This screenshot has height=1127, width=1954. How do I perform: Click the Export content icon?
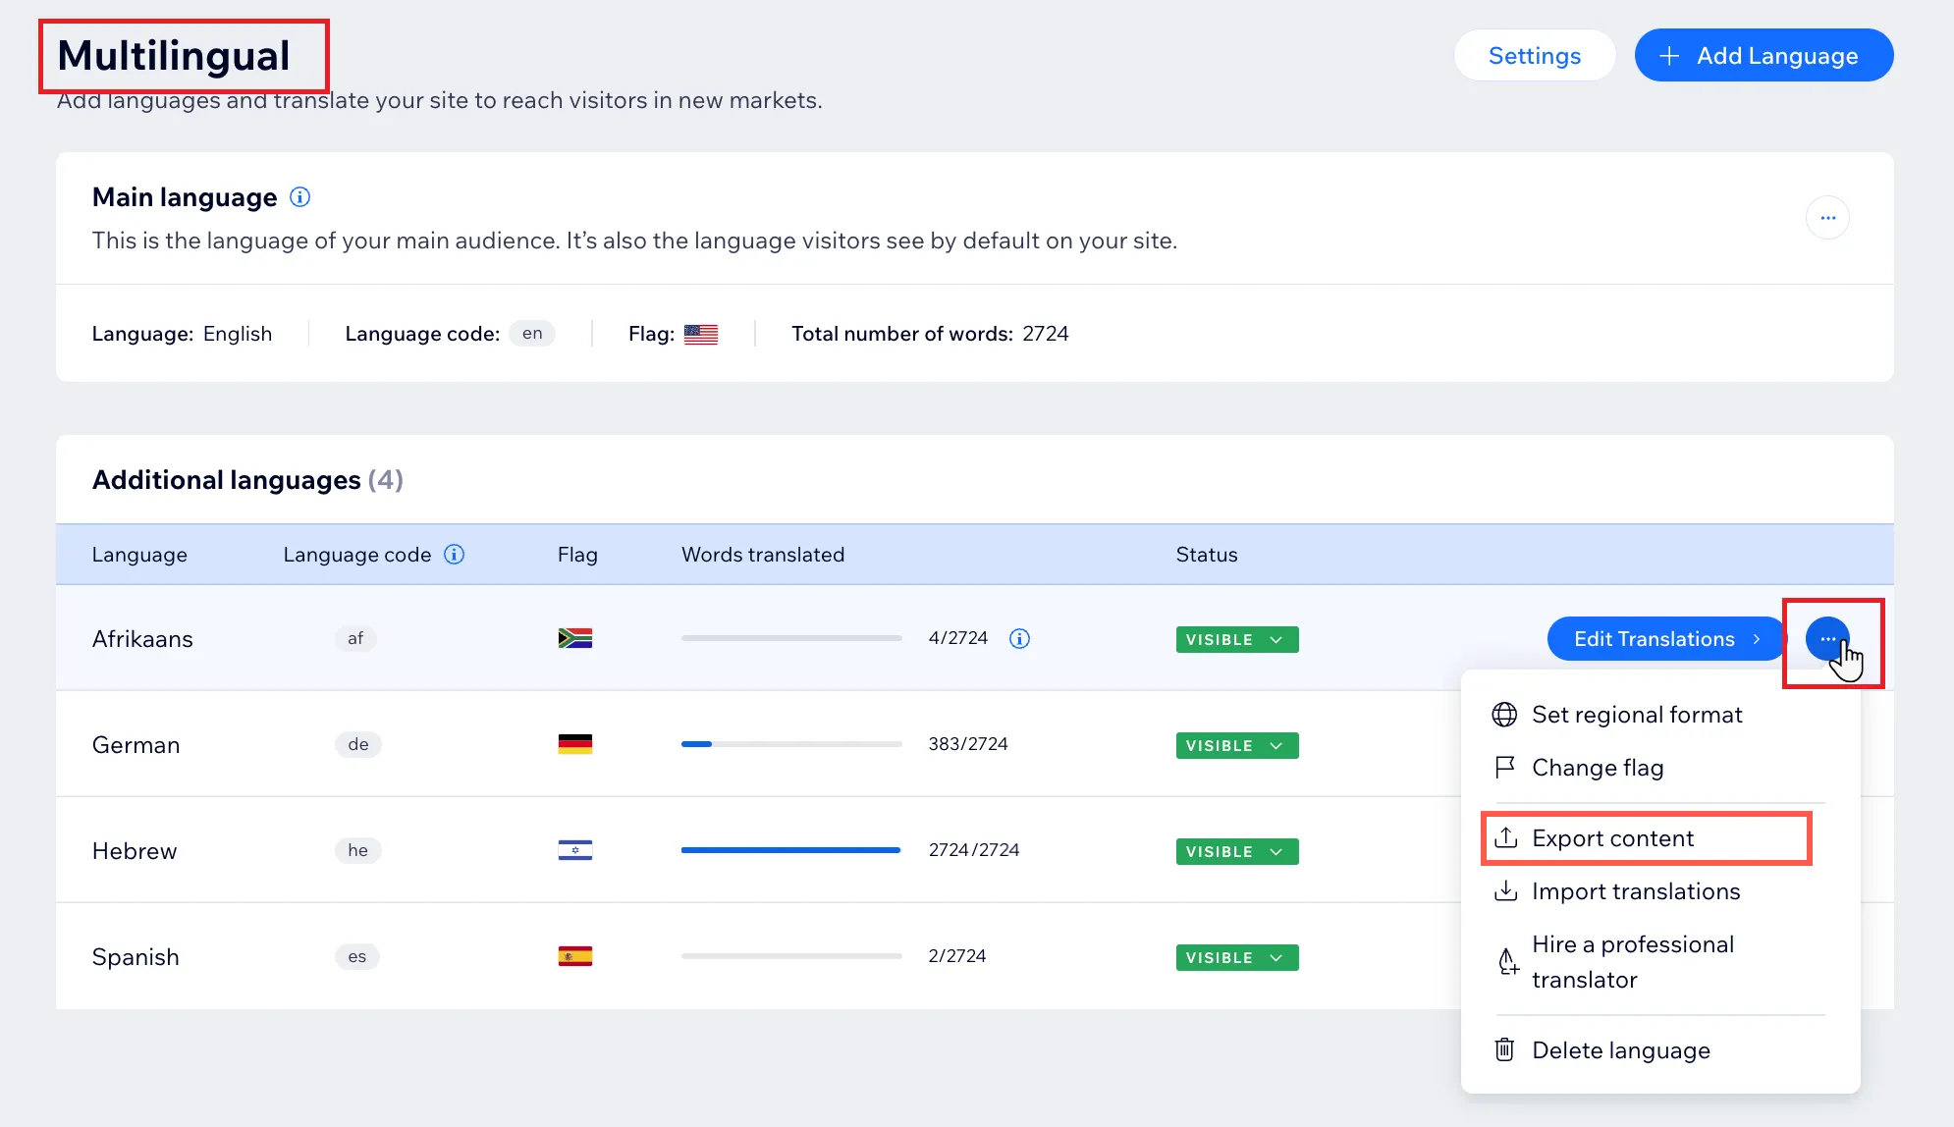1506,838
